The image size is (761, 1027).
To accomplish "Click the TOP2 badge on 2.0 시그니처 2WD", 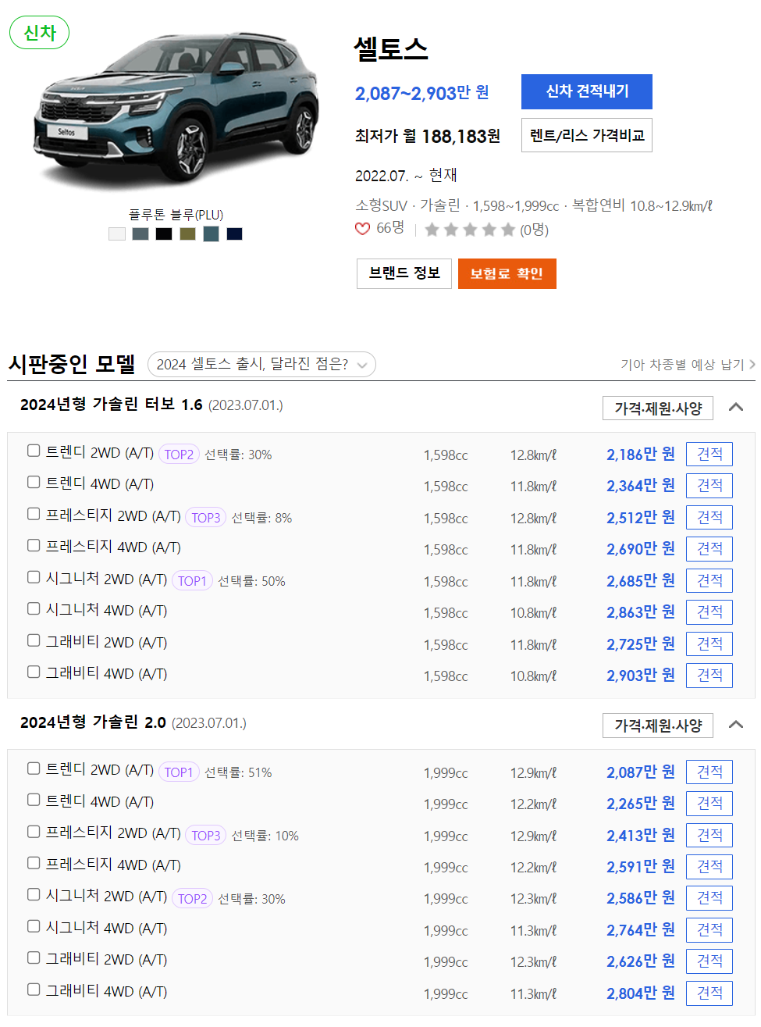I will click(x=192, y=899).
